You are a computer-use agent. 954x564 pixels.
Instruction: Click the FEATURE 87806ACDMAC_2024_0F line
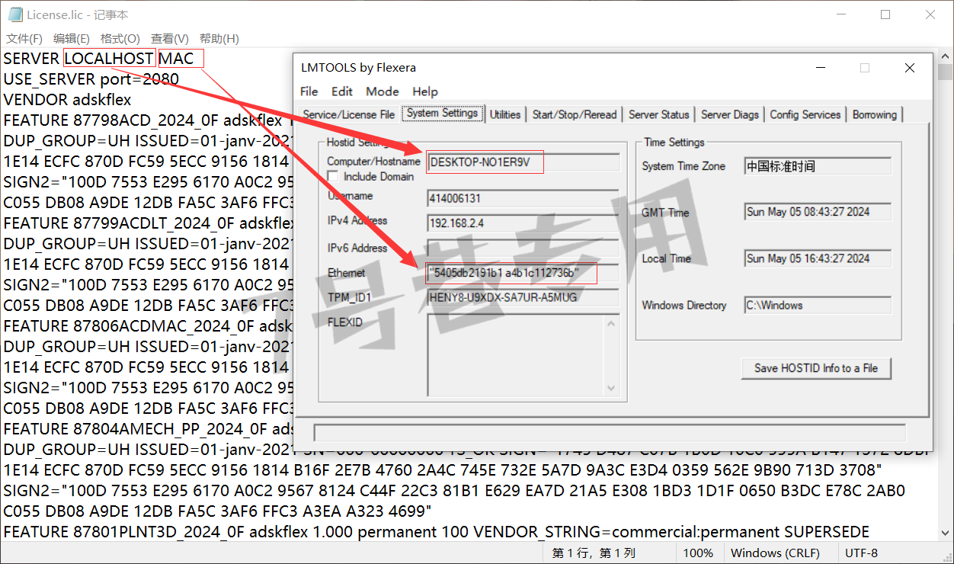[149, 325]
